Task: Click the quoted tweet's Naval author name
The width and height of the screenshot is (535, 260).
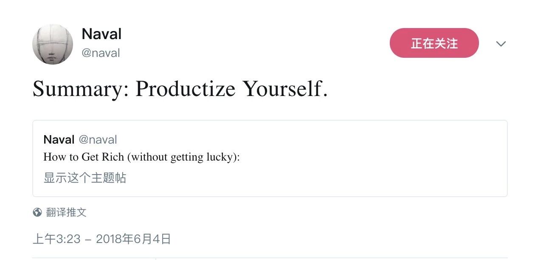Action: 59,139
